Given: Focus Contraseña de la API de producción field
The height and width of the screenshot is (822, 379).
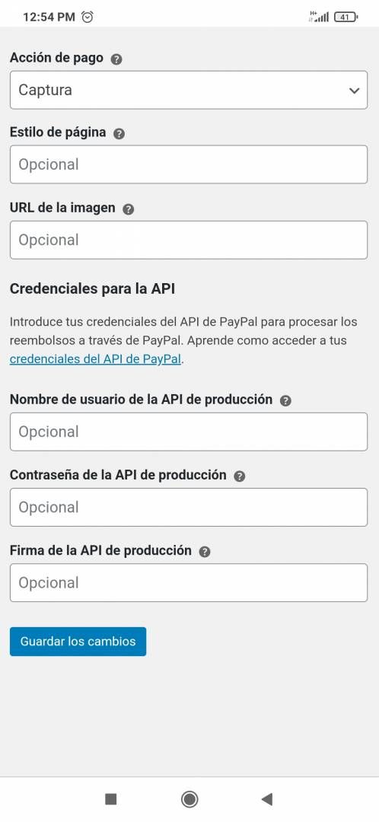Looking at the screenshot, I should click(189, 508).
